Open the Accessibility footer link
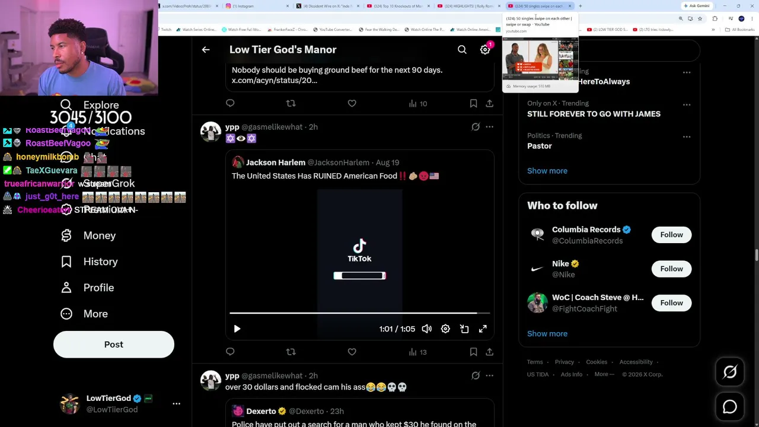Viewport: 759px width, 427px height. point(636,362)
